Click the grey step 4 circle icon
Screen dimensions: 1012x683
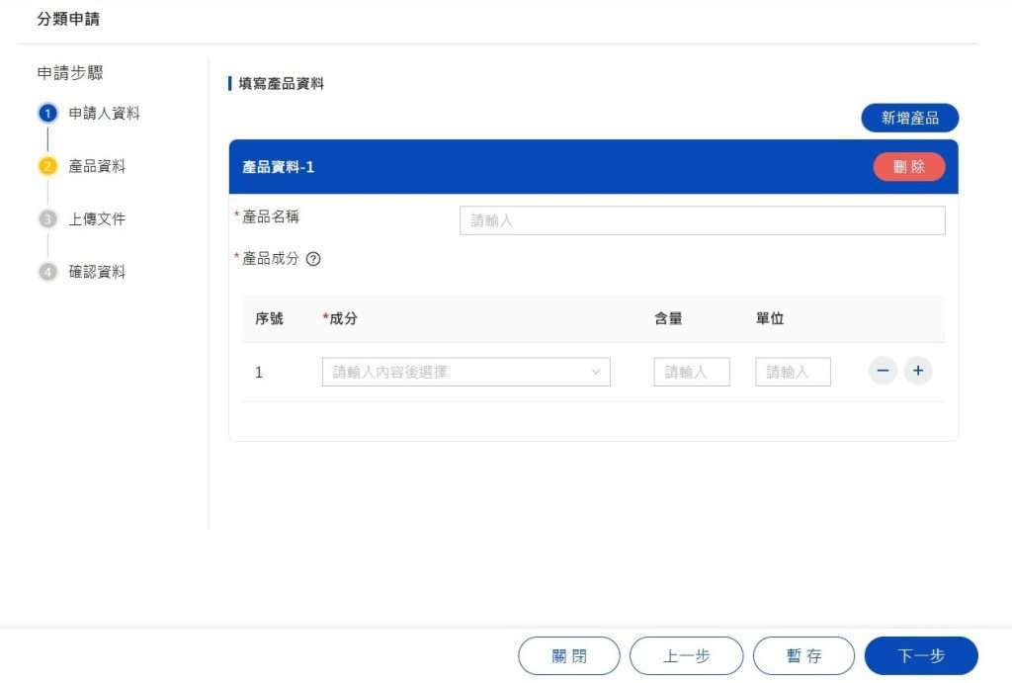(x=47, y=272)
